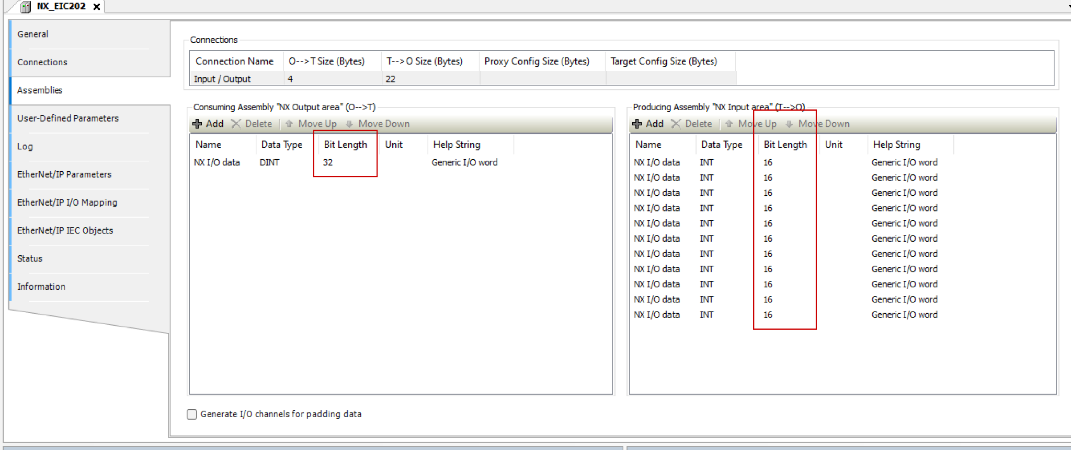Image resolution: width=1071 pixels, height=450 pixels.
Task: Switch to EtherNet/IP I/O Mapping tab
Action: (67, 203)
